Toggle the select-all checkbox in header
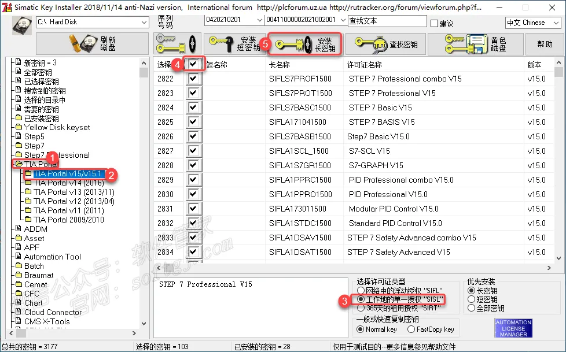566x352 pixels. (x=193, y=64)
